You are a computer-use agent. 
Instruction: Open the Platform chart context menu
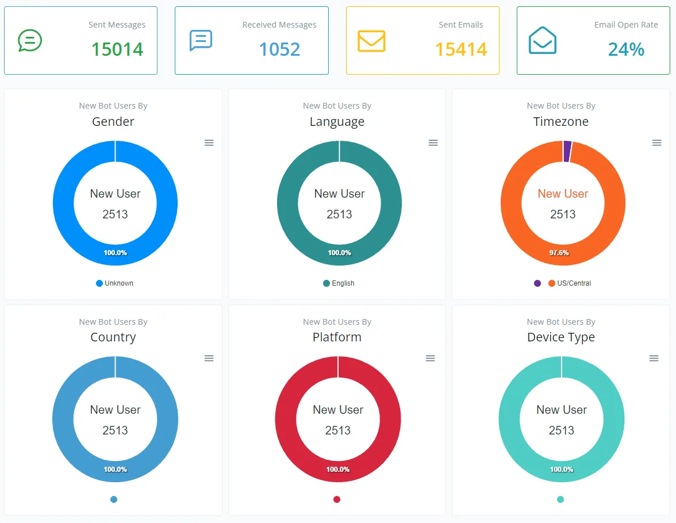point(430,358)
